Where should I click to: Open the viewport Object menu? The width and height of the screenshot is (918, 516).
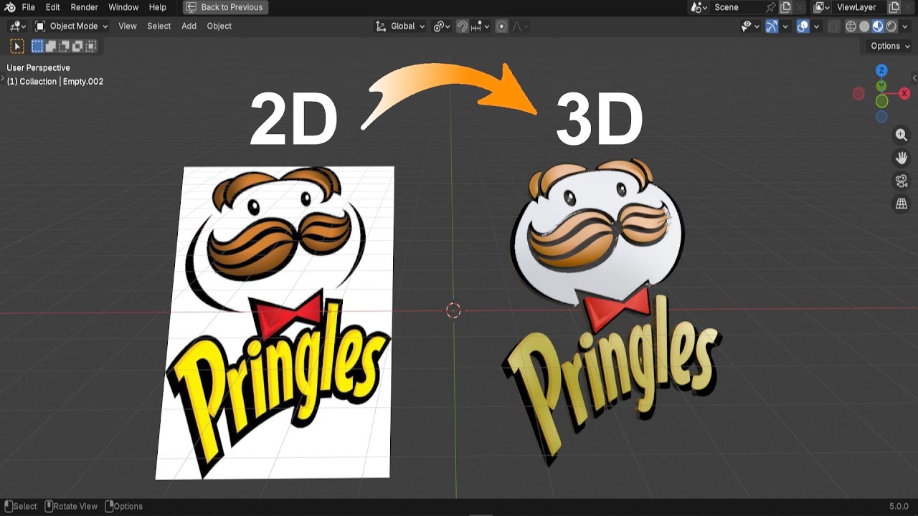coord(219,26)
